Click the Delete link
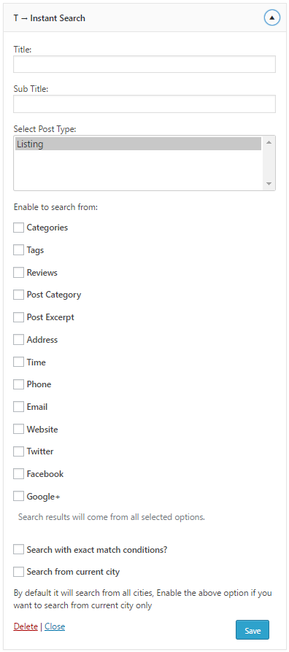Viewport: 289px width, 652px height. point(26,626)
